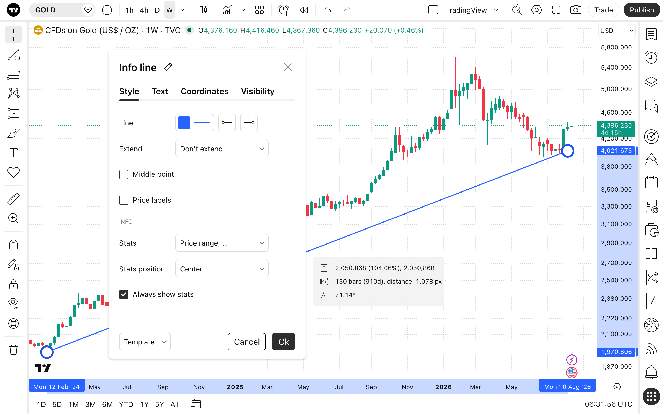Open the Indicators toolbar button

[228, 10]
